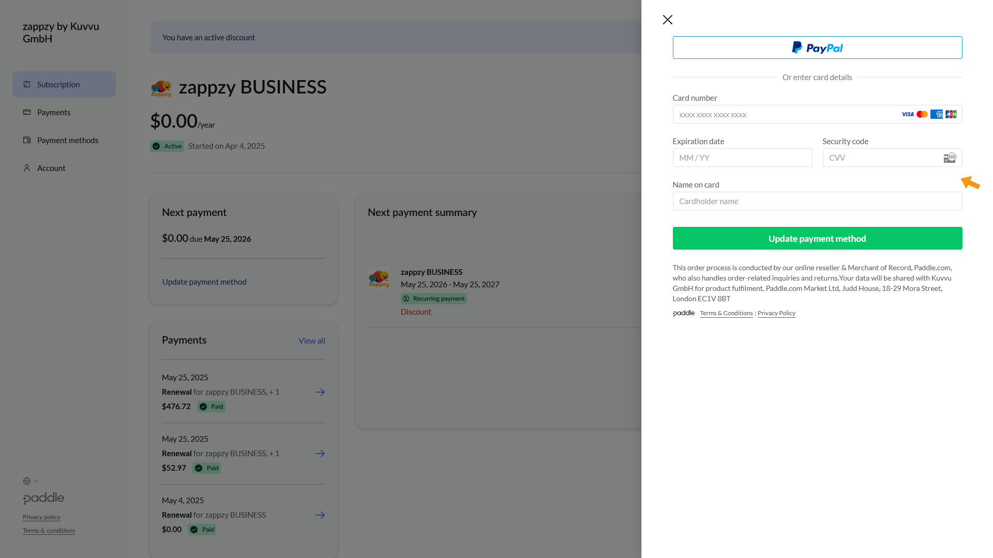Click the Cardholder name field
Screen dimensions: 993x558
click(x=817, y=202)
